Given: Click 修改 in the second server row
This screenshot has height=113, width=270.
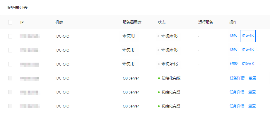Looking at the screenshot, I should pyautogui.click(x=234, y=50).
